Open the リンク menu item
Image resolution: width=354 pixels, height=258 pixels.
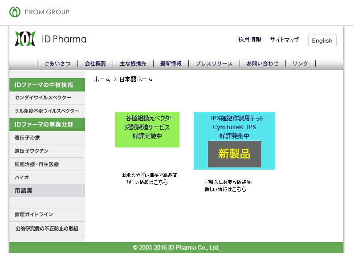click(x=300, y=64)
